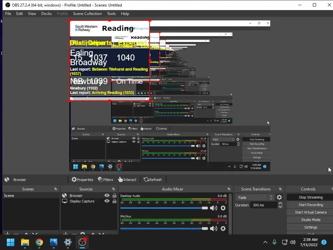Open Desktop Audio settings gear
Viewport: 333px width, 250px height.
(x=223, y=208)
